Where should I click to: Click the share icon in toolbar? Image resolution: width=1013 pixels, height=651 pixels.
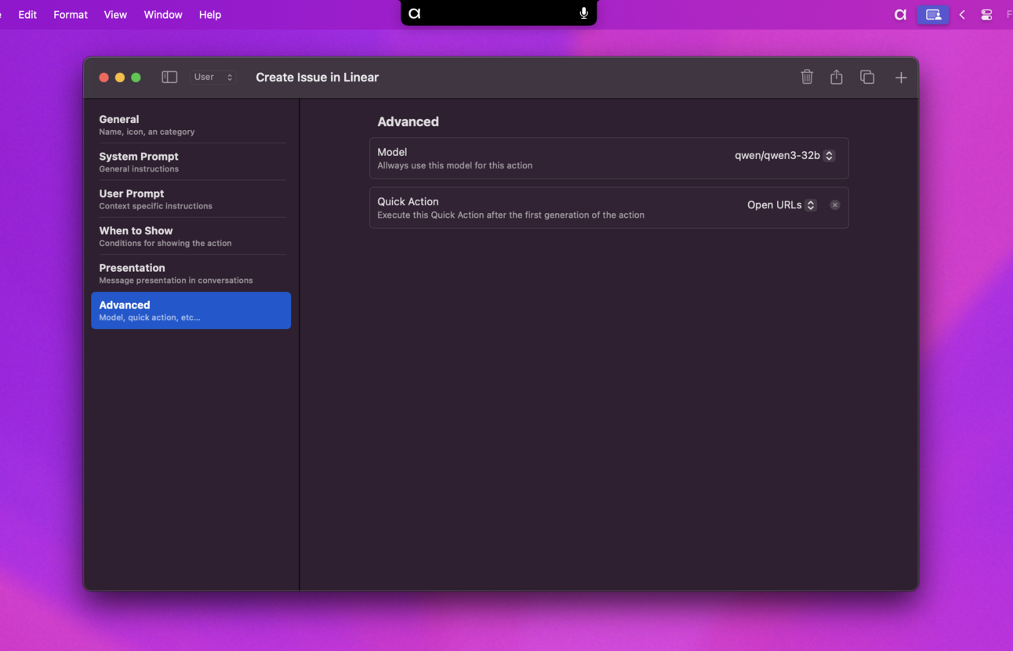tap(837, 77)
